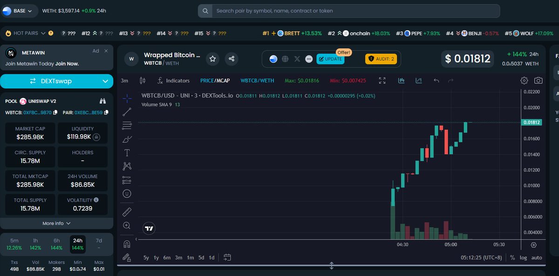The width and height of the screenshot is (559, 276).
Task: Open pool explorer binoculars icon
Action: 103,101
